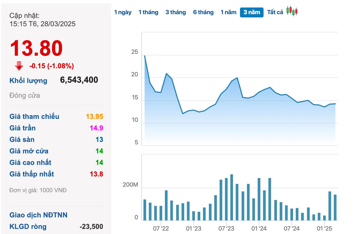The width and height of the screenshot is (355, 234).
Task: Click the "01 '24" x-axis date marker
Action: [x=259, y=229]
